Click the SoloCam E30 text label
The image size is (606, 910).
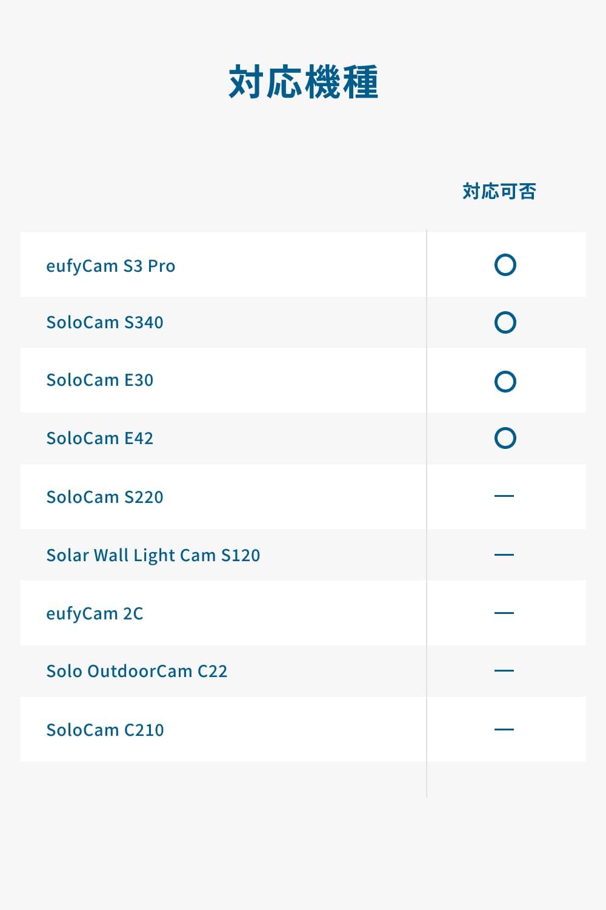click(x=100, y=380)
